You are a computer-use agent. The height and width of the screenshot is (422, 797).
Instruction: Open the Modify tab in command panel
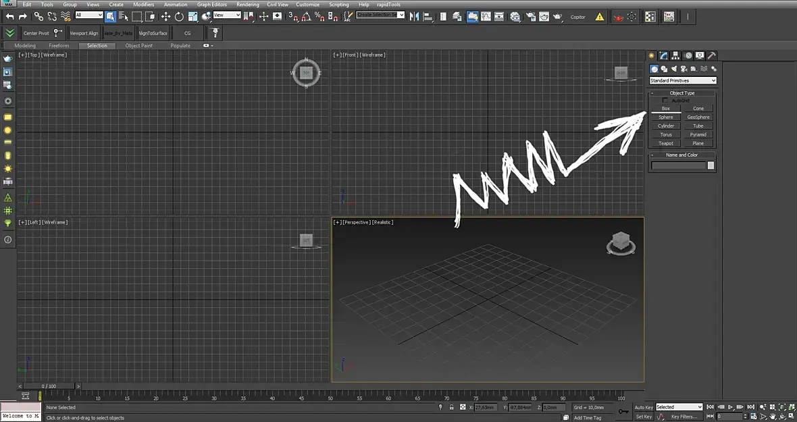(x=663, y=56)
